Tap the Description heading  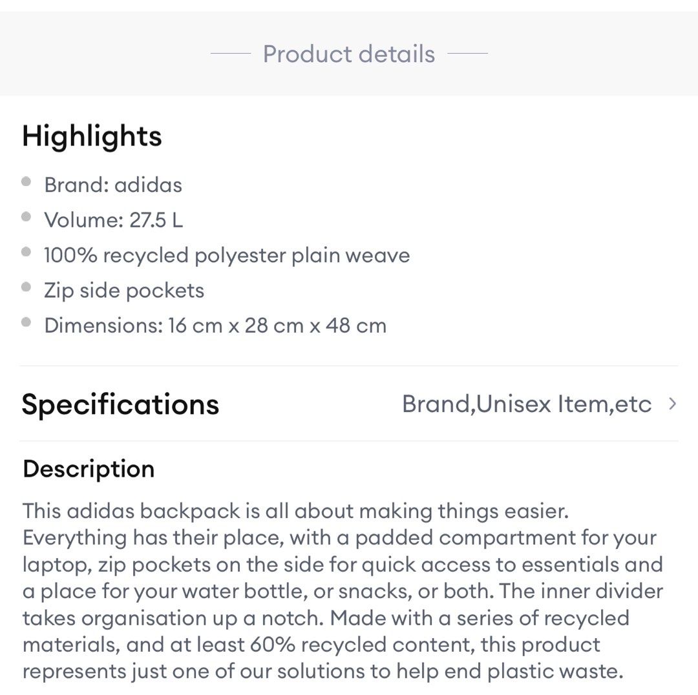click(89, 469)
